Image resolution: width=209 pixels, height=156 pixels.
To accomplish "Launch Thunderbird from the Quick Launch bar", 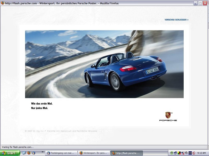I will 33,153.
